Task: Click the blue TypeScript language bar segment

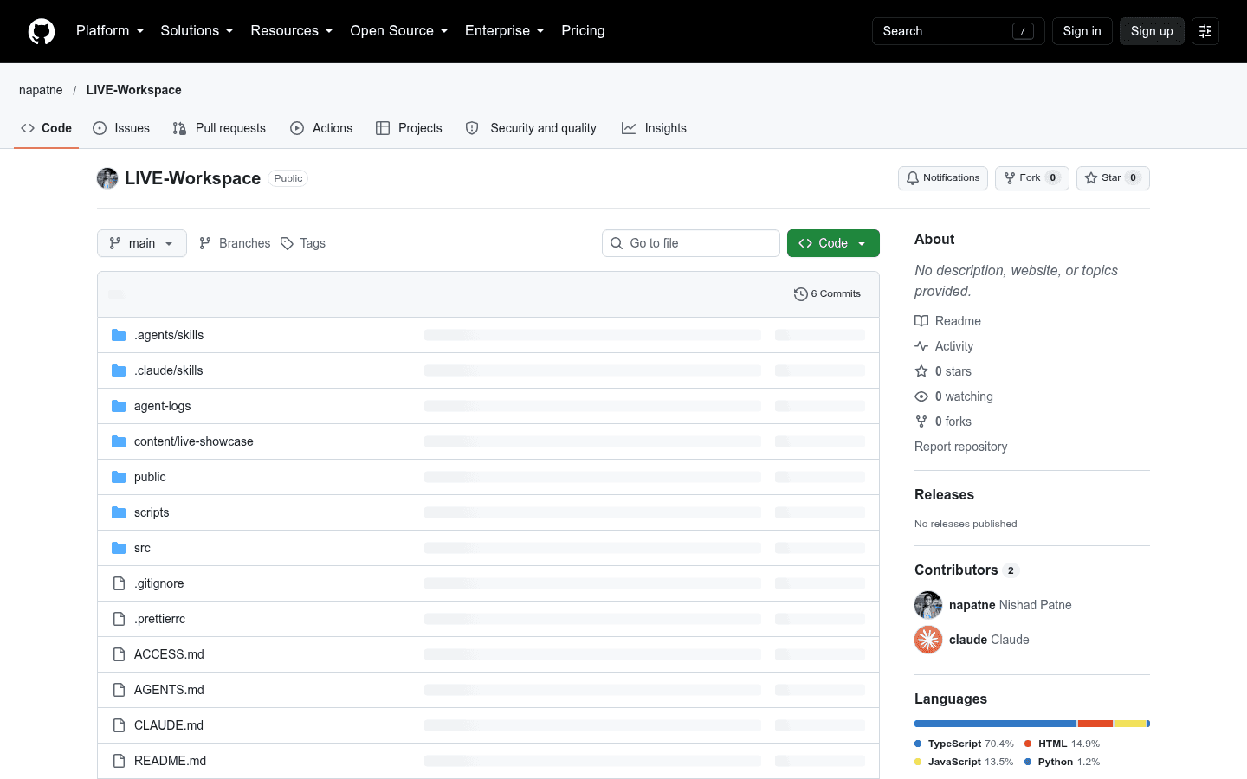Action: click(995, 724)
